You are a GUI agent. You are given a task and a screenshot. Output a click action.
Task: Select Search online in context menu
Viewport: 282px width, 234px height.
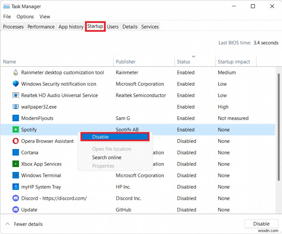pos(106,158)
